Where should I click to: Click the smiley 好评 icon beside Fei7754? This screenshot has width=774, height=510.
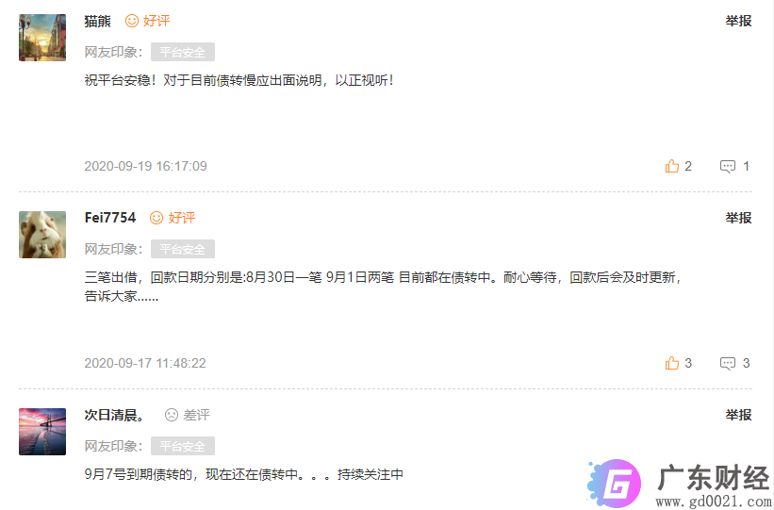[x=156, y=218]
